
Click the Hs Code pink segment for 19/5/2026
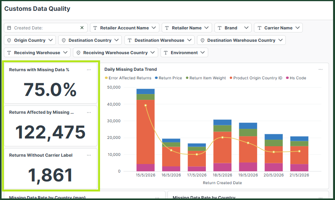248,167
